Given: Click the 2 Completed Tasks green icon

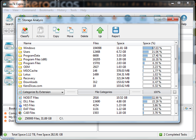Looking at the screenshot, I should pos(160,134).
